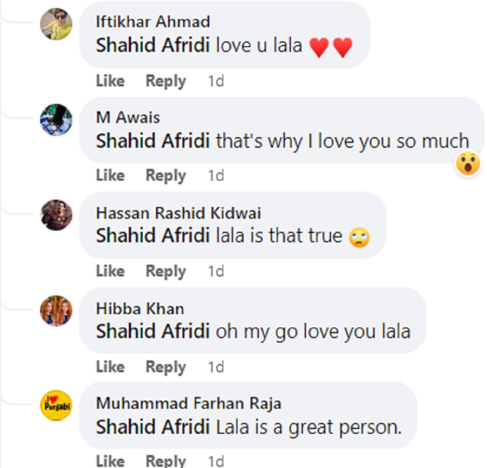Open Shahid Afridi mention in Hassan's comment
Viewport: 487px width, 468px height.
(153, 235)
